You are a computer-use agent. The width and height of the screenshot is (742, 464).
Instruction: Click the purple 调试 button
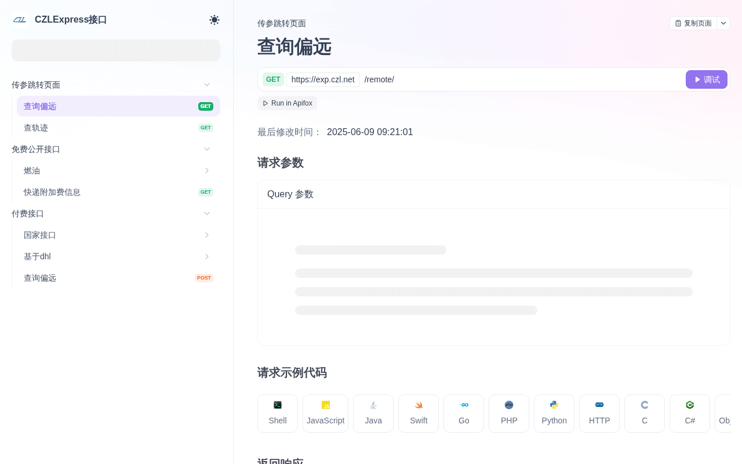coord(707,79)
